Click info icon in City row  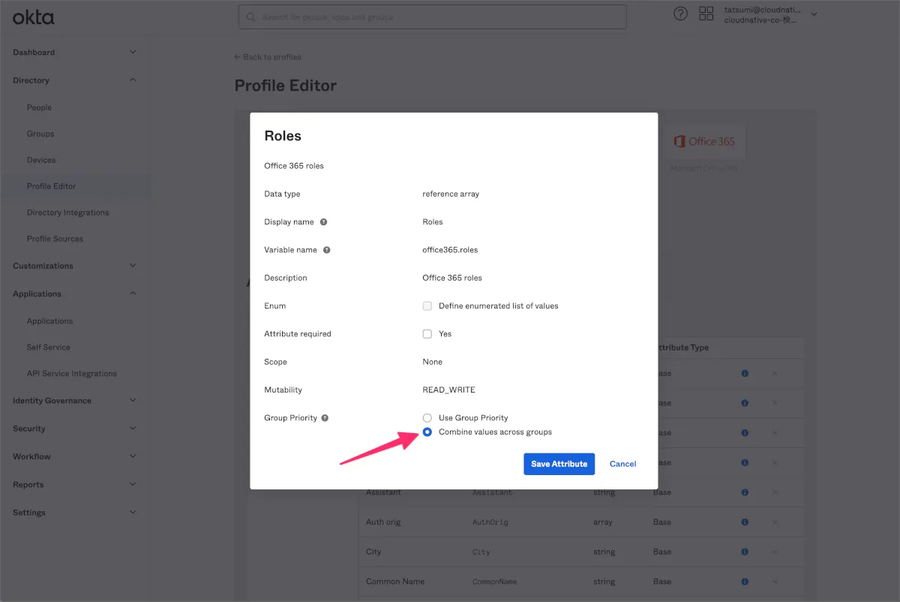pos(745,552)
